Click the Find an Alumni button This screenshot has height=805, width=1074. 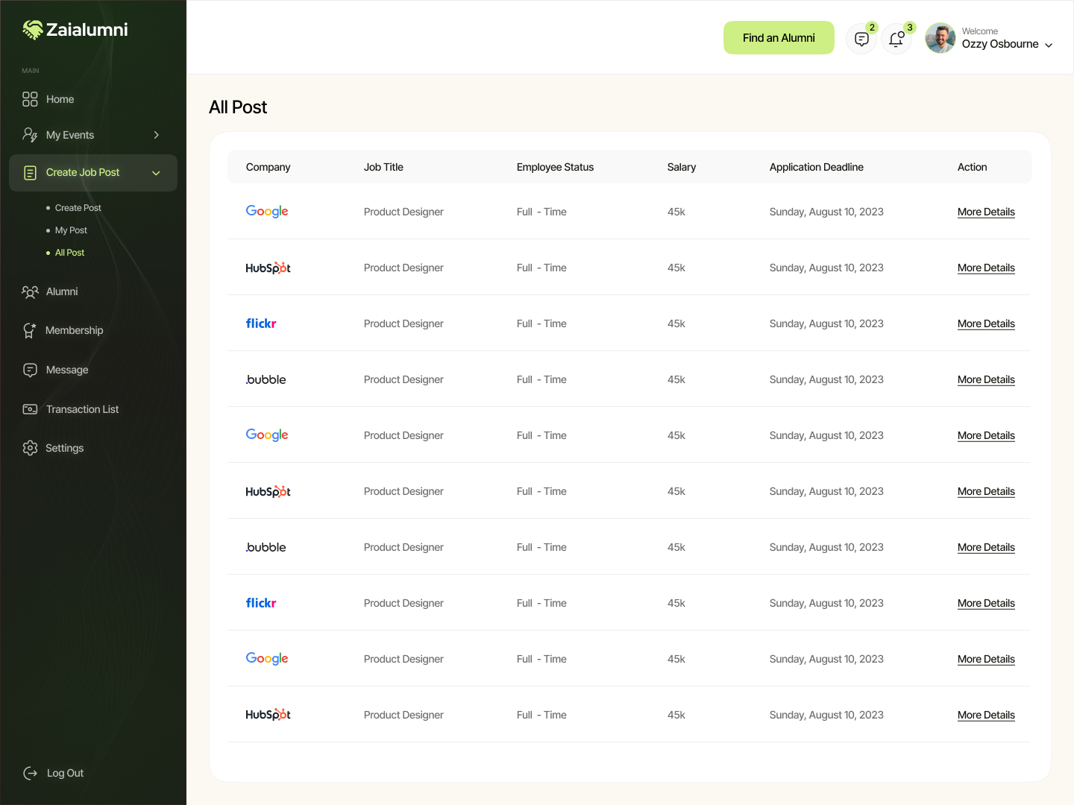(779, 37)
